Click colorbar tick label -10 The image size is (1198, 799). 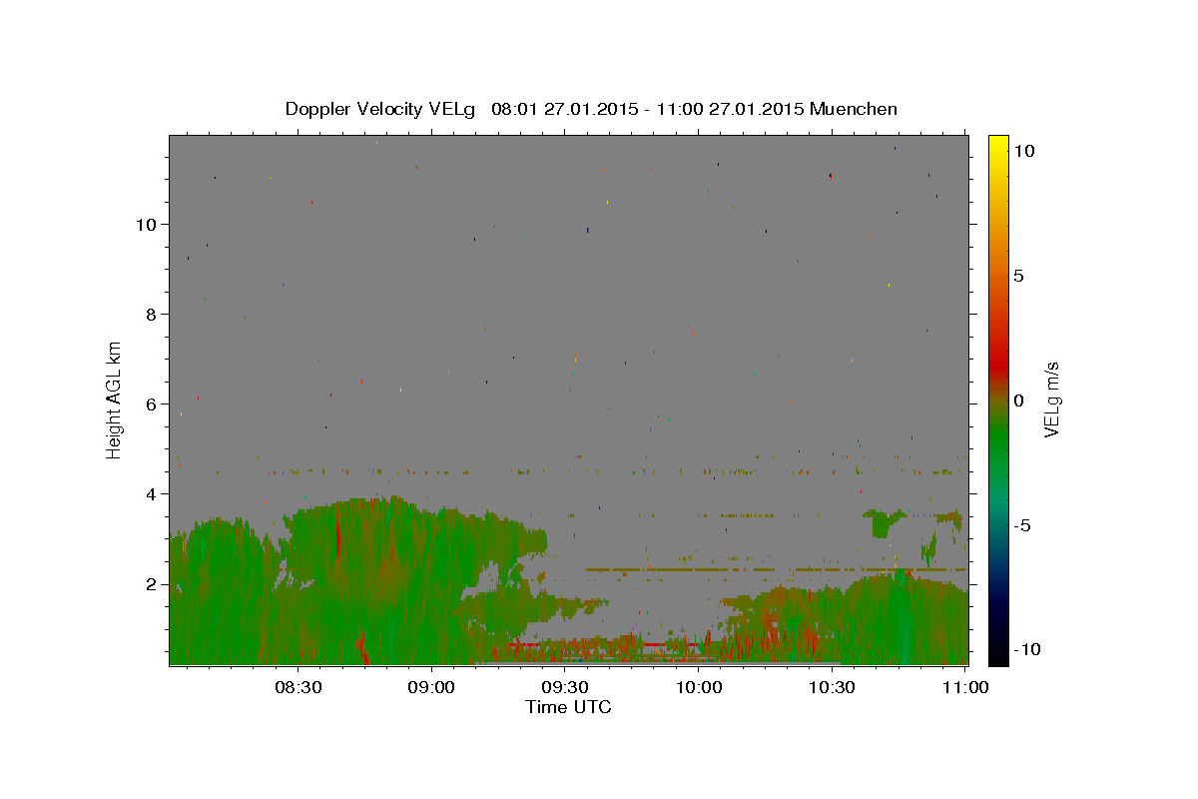coord(1026,650)
